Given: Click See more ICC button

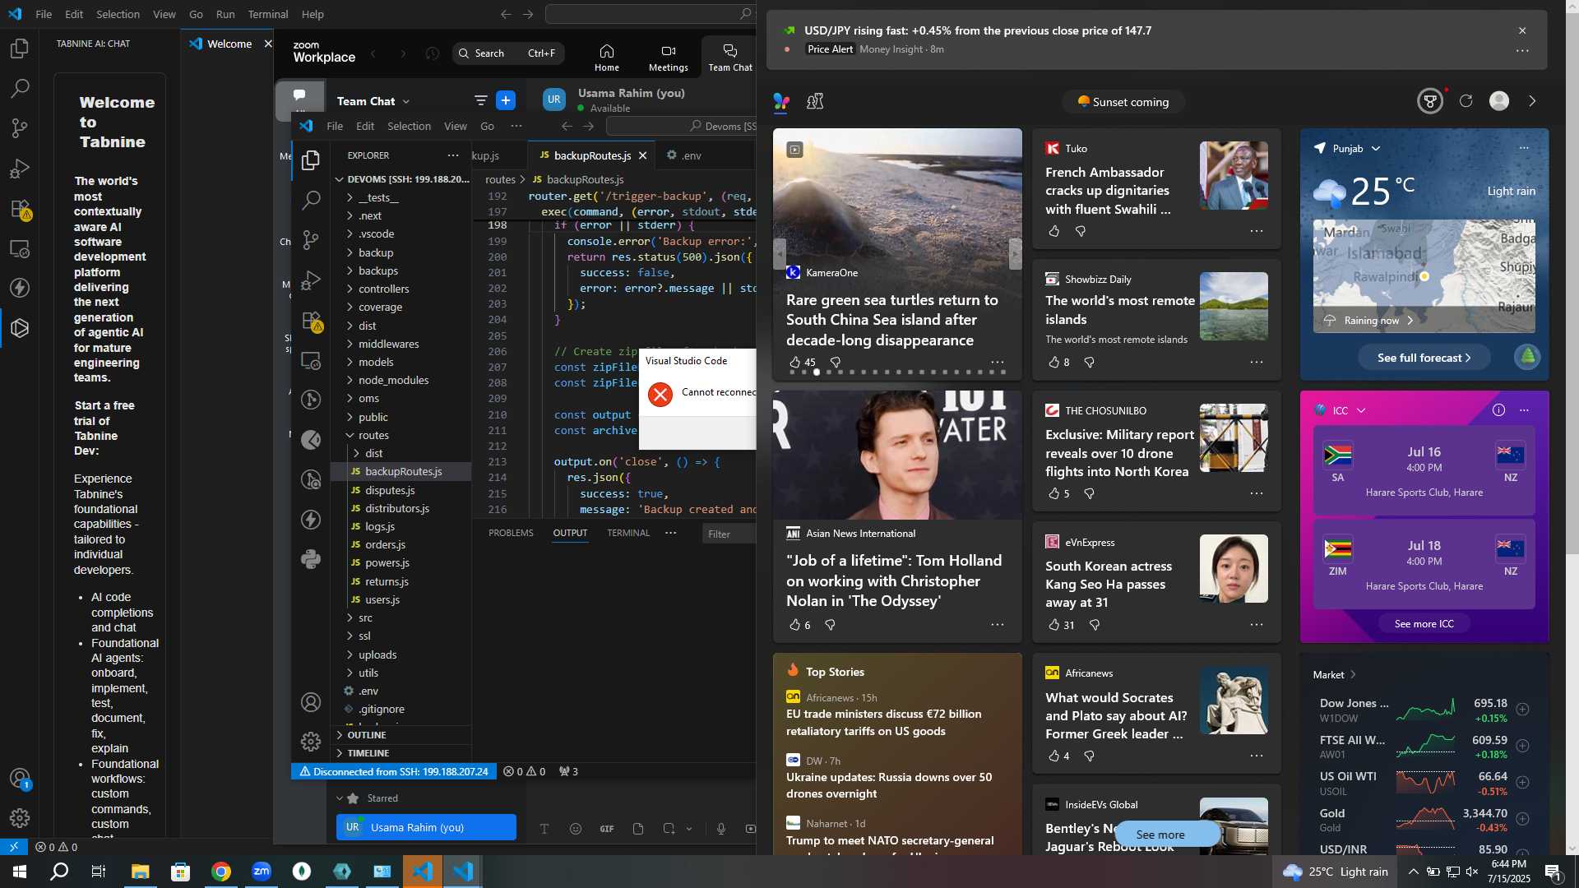Looking at the screenshot, I should tap(1424, 624).
